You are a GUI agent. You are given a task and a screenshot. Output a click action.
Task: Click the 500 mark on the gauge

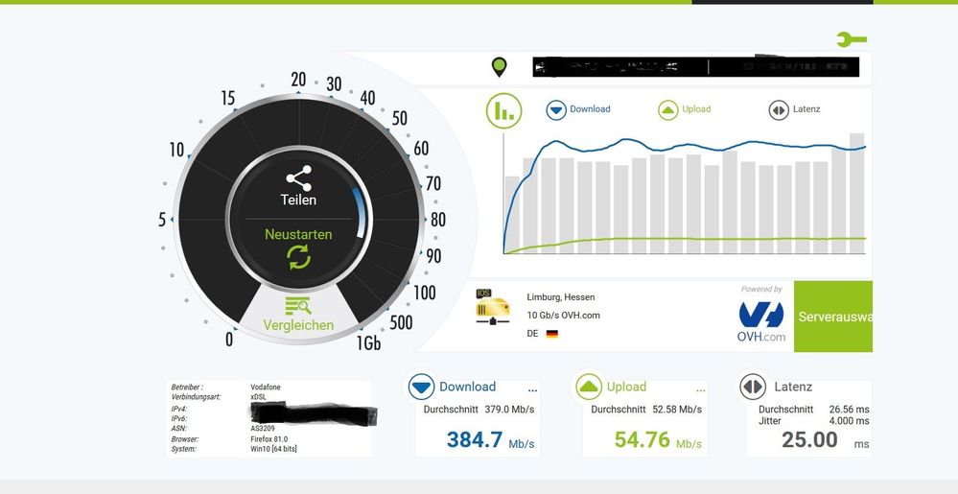(401, 322)
